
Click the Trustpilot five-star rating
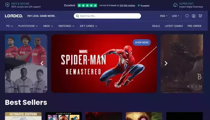(87, 5)
